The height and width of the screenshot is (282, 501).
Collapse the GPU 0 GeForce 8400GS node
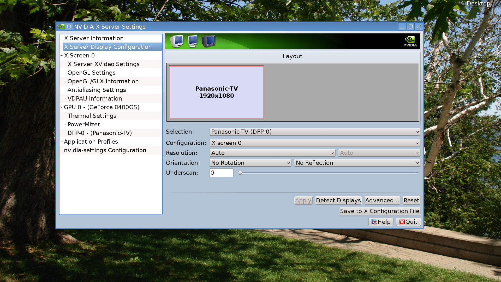61,107
